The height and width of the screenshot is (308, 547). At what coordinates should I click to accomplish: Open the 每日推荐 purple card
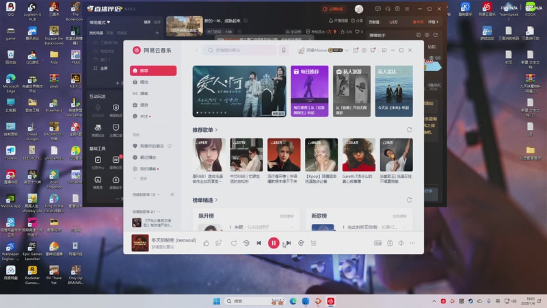(310, 91)
